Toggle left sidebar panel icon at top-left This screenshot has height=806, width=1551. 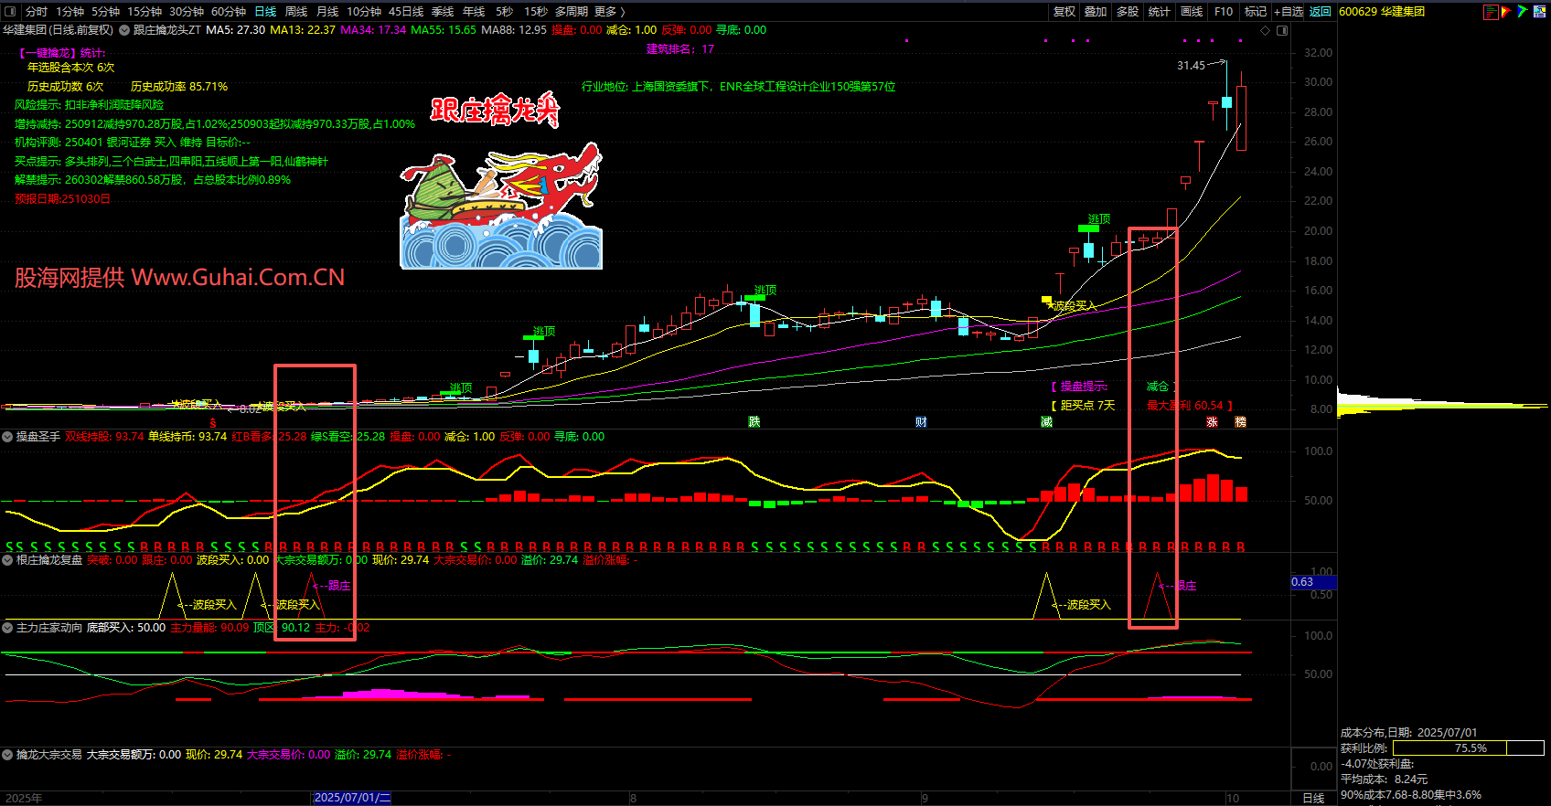(x=10, y=12)
